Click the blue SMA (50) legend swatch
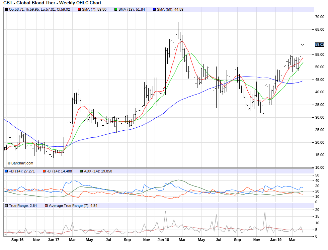328x250 pixels. click(154, 9)
